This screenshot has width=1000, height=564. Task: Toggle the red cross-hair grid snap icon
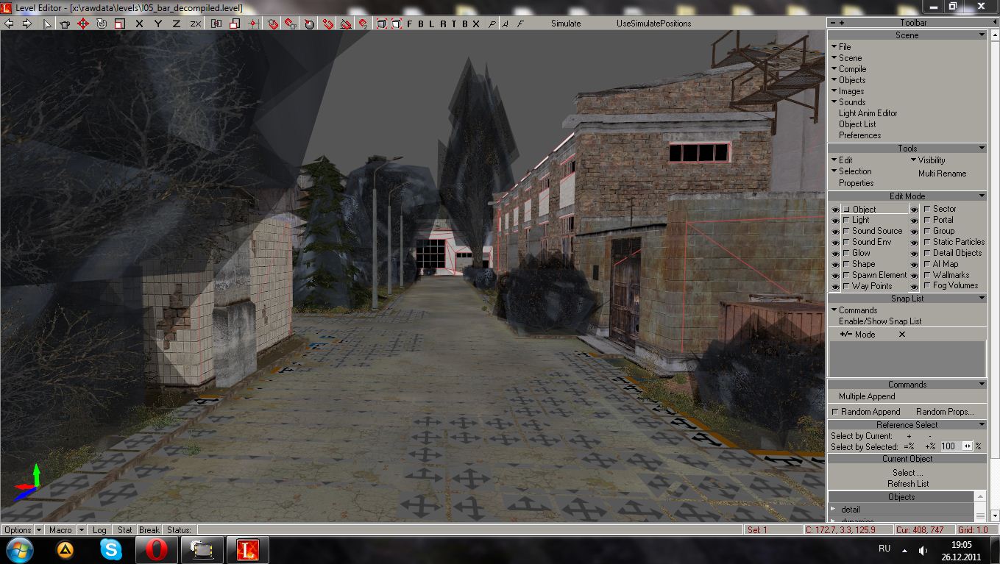pos(253,24)
